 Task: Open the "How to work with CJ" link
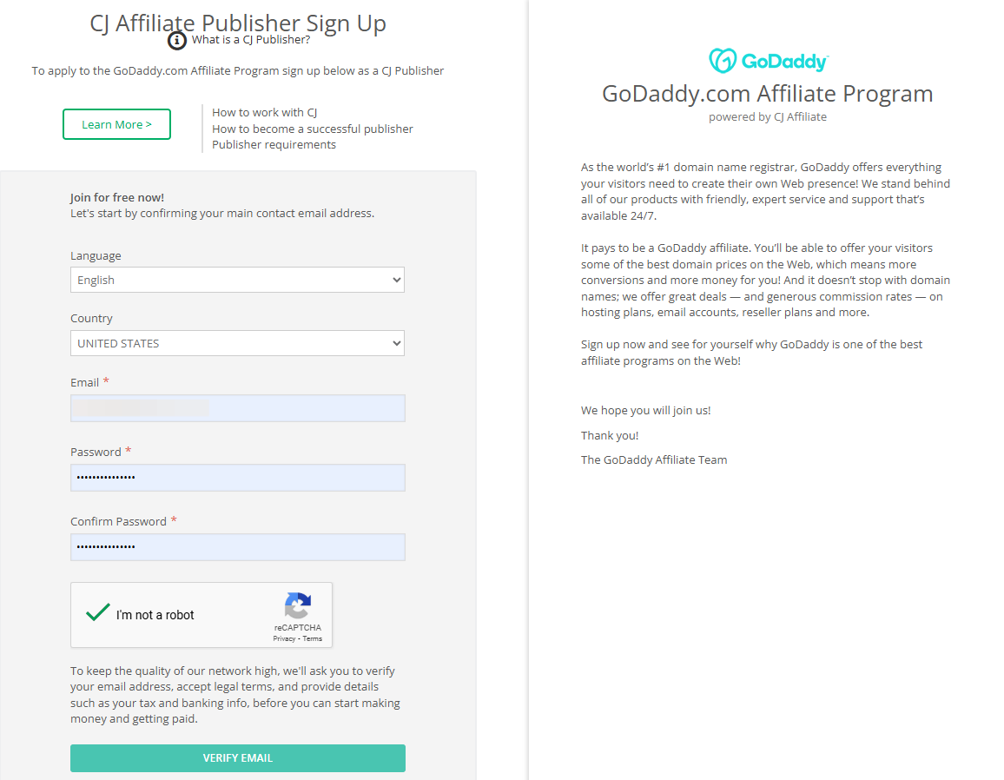[x=264, y=112]
